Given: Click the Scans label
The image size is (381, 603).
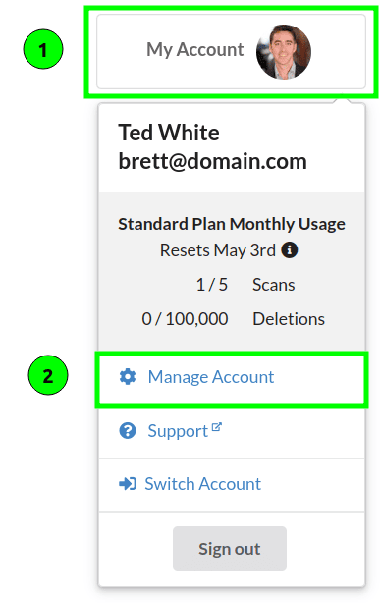Looking at the screenshot, I should tap(274, 285).
